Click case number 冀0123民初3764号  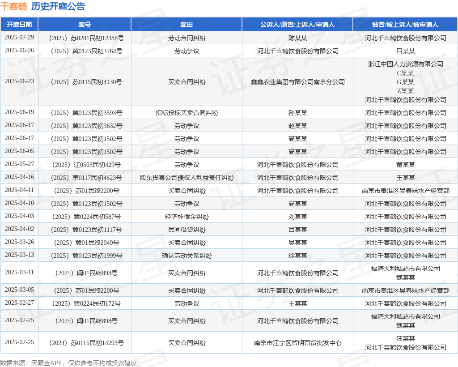(86, 51)
